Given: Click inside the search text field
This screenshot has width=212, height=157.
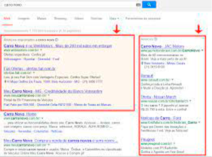Looking at the screenshot, I should (67, 5).
